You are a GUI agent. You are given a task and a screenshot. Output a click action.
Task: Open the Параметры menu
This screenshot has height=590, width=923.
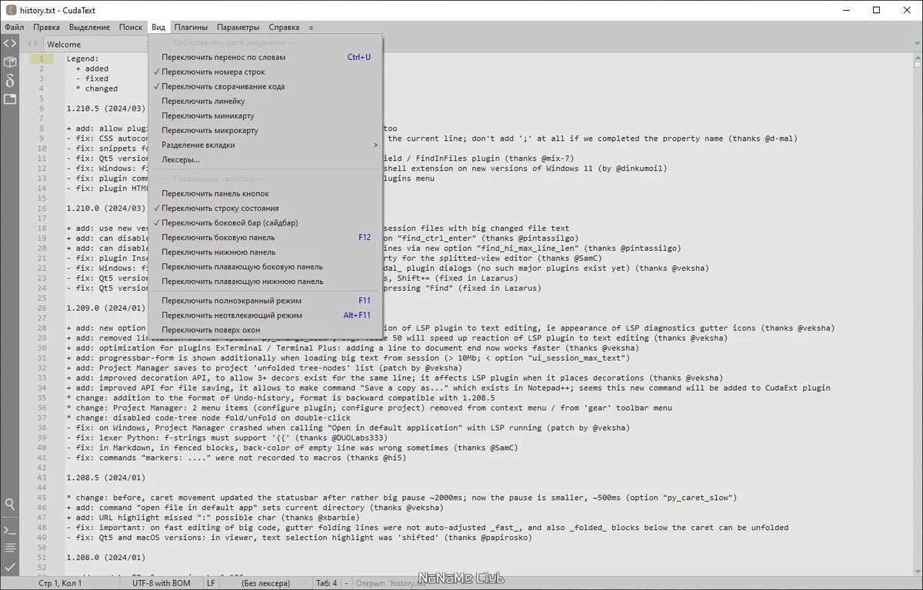pyautogui.click(x=238, y=27)
